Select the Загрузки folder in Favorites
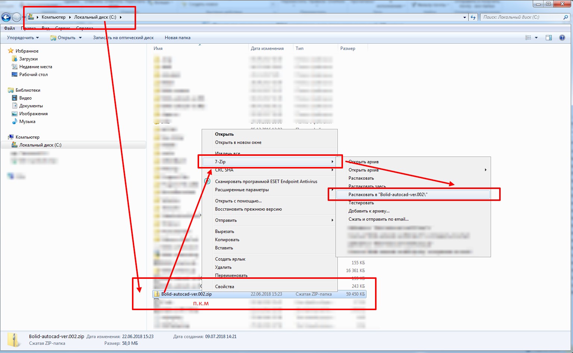This screenshot has width=573, height=353. coord(28,59)
